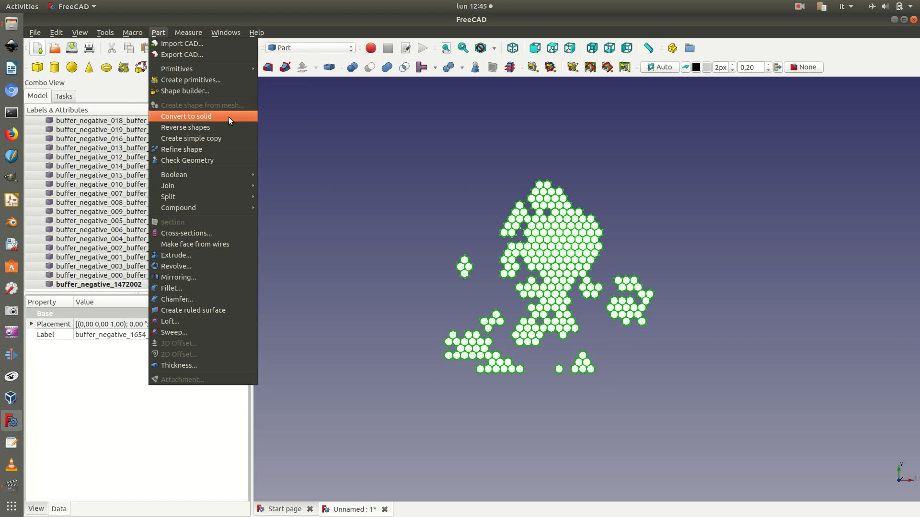Open the Measure menu in menu bar
920x517 pixels.
click(x=188, y=33)
